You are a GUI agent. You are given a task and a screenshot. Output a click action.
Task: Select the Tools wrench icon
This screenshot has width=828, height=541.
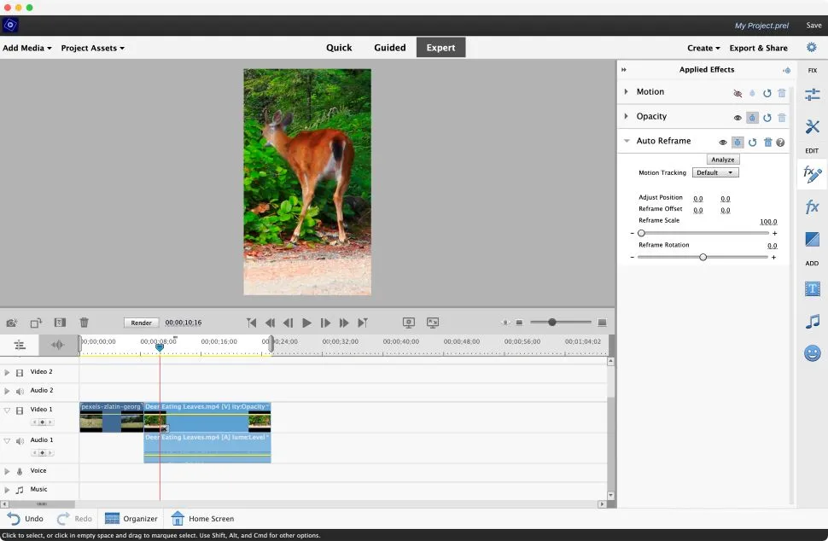tap(812, 126)
